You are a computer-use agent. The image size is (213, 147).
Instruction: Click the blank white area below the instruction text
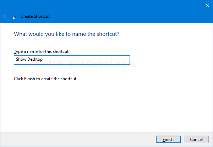(x=106, y=107)
